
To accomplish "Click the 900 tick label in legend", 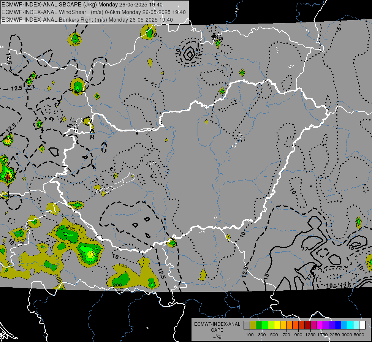I will (x=298, y=335).
